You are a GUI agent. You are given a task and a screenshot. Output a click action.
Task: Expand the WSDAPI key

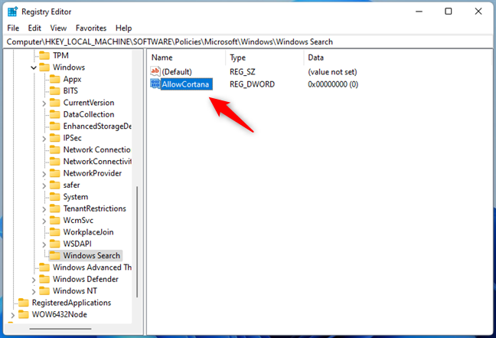(44, 244)
